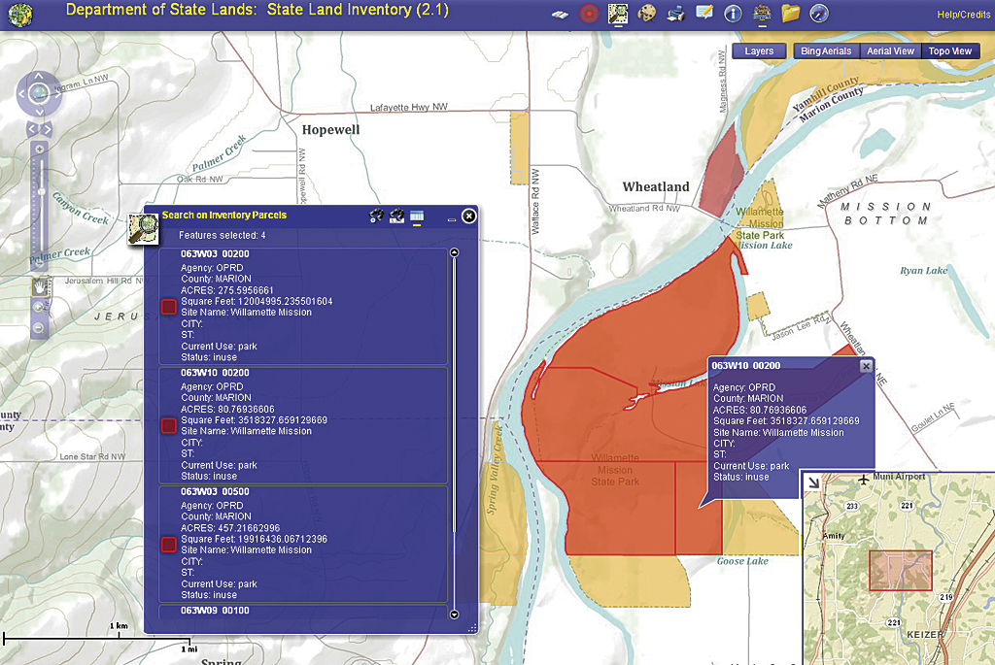The width and height of the screenshot is (995, 665).
Task: Select graphical search binoculars in search panel
Action: pos(376,216)
